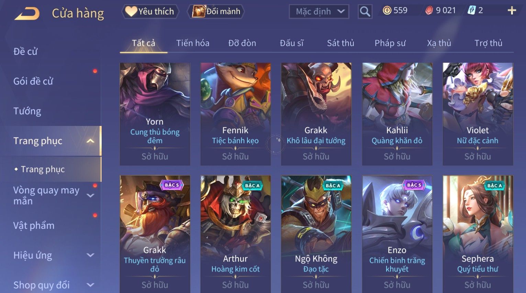Tap the gold coin balance icon
The image size is (526, 293).
pyautogui.click(x=387, y=11)
